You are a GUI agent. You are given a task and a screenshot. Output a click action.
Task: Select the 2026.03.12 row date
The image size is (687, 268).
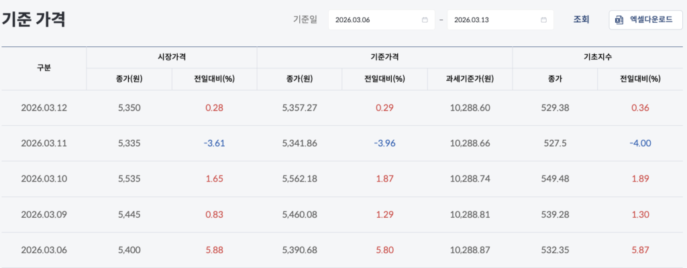[44, 108]
